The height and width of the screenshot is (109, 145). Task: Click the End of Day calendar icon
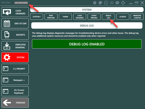point(7,23)
